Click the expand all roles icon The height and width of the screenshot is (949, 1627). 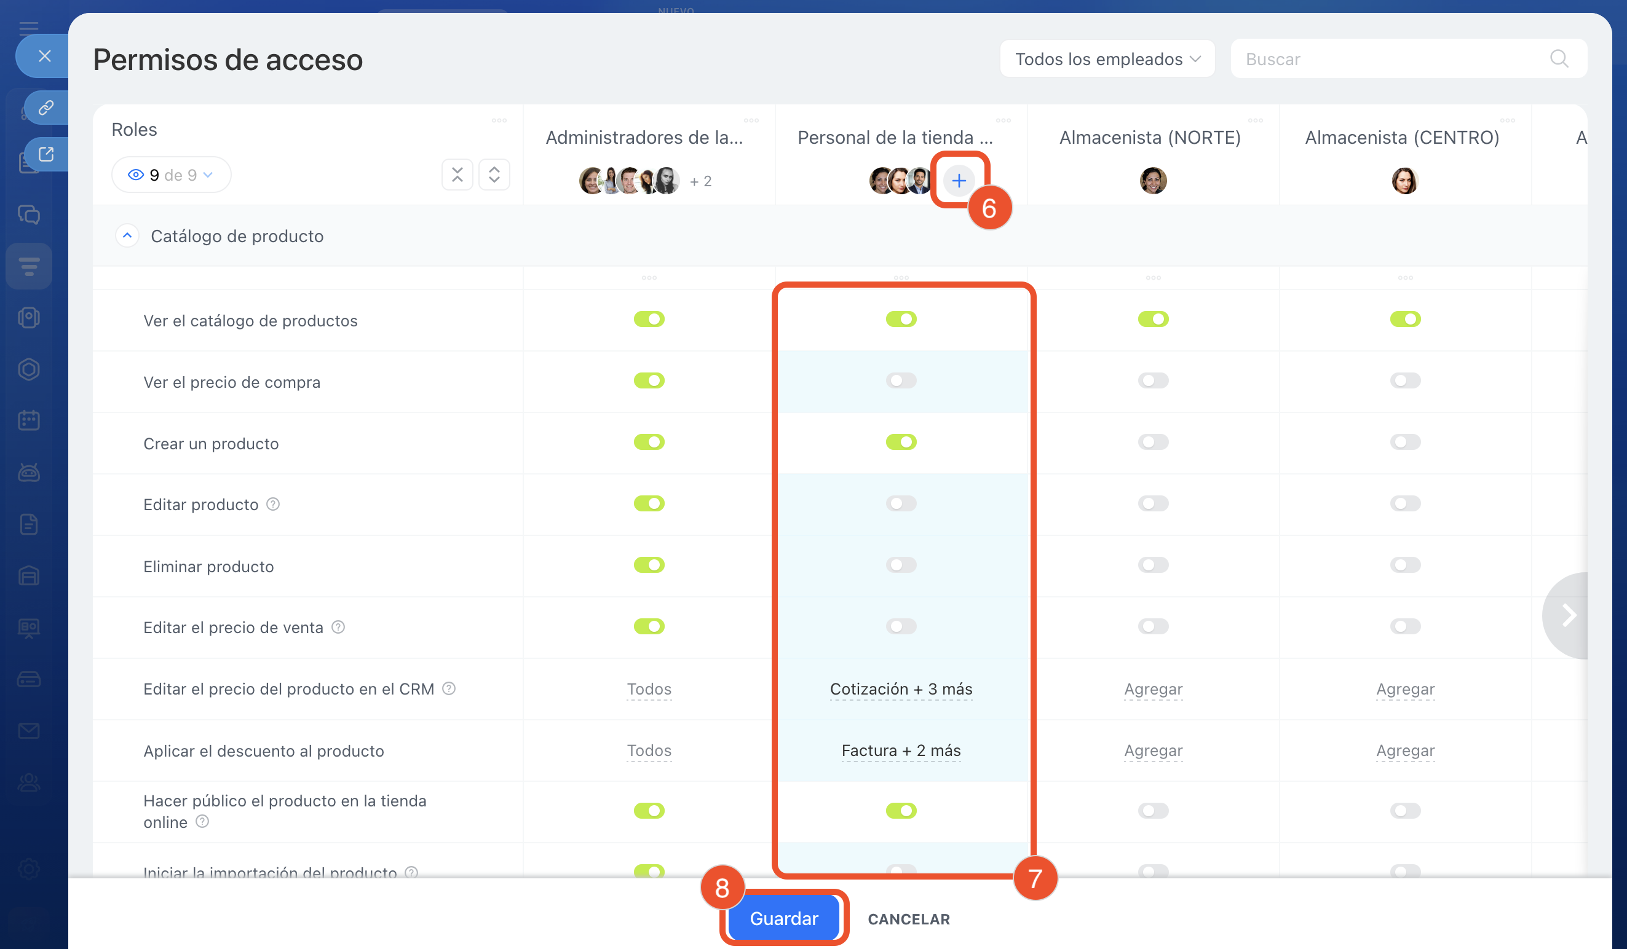(x=494, y=175)
